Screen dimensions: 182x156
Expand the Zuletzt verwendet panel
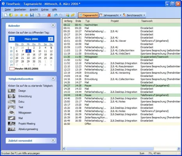[x=53, y=140]
